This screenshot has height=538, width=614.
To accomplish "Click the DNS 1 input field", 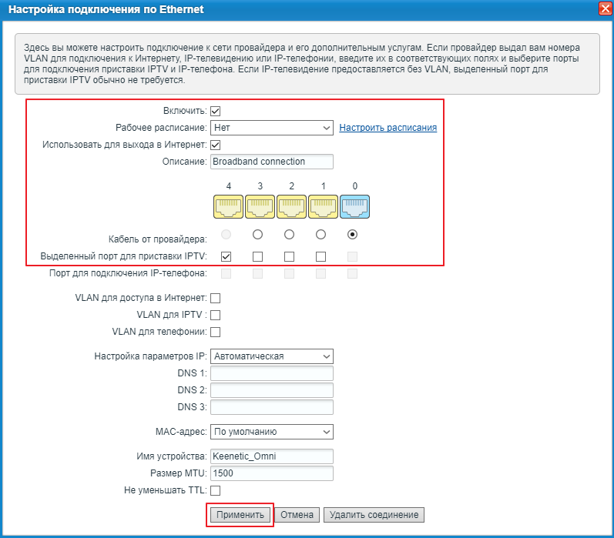I will [271, 373].
